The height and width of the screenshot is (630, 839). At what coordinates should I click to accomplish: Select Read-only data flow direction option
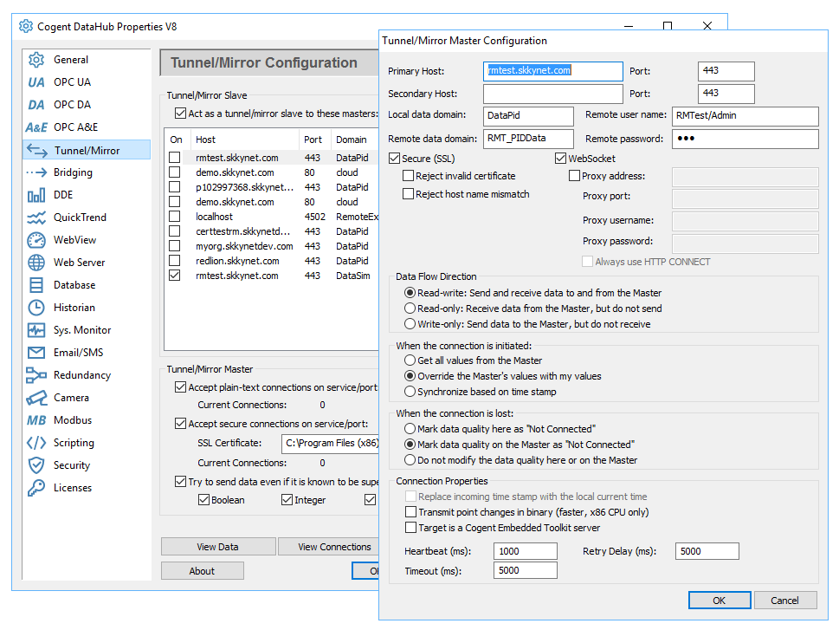point(410,309)
